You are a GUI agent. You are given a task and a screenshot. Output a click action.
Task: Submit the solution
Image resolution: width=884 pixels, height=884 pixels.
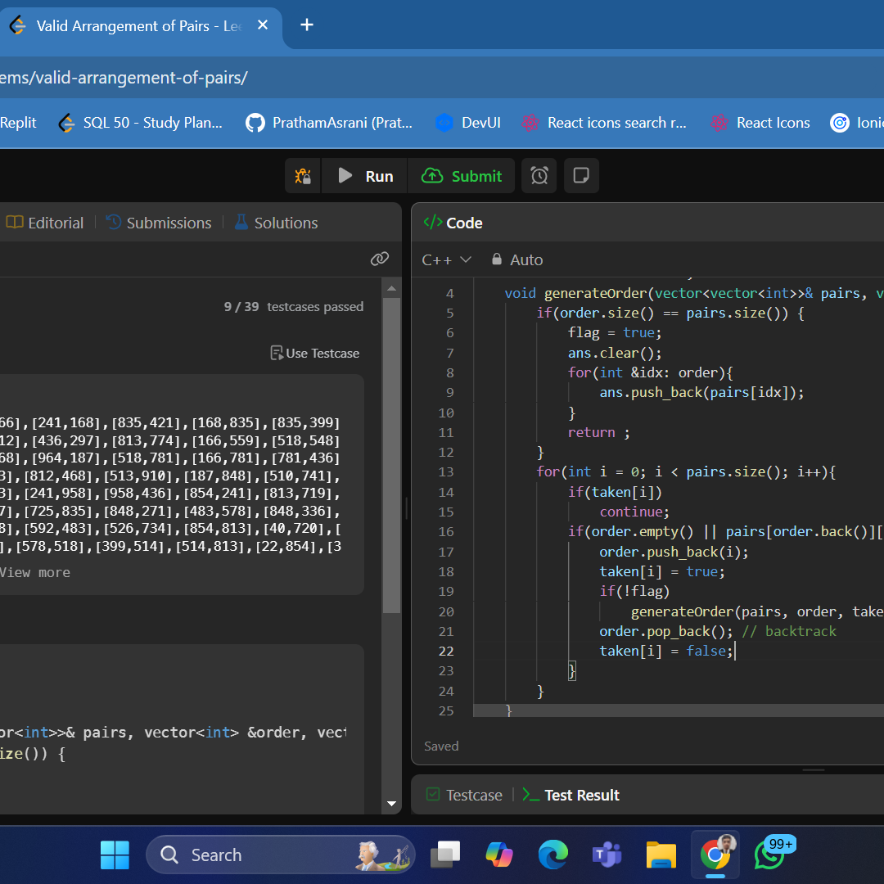pyautogui.click(x=462, y=176)
